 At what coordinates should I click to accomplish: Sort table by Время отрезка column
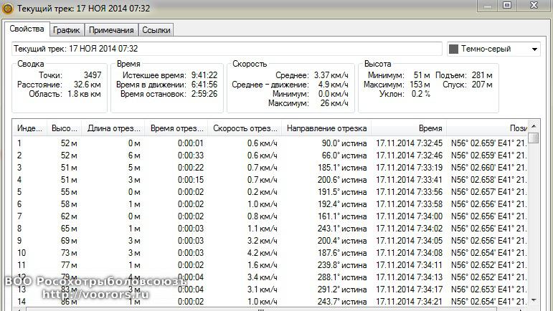pos(176,128)
